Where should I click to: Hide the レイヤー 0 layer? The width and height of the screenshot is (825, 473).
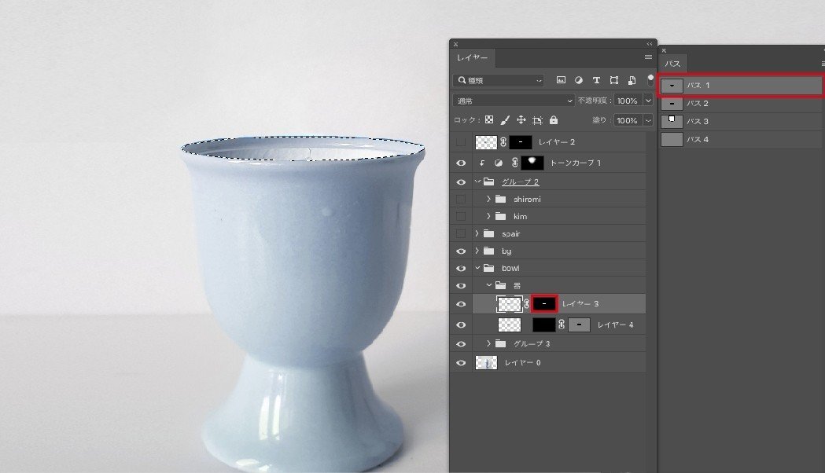[461, 363]
